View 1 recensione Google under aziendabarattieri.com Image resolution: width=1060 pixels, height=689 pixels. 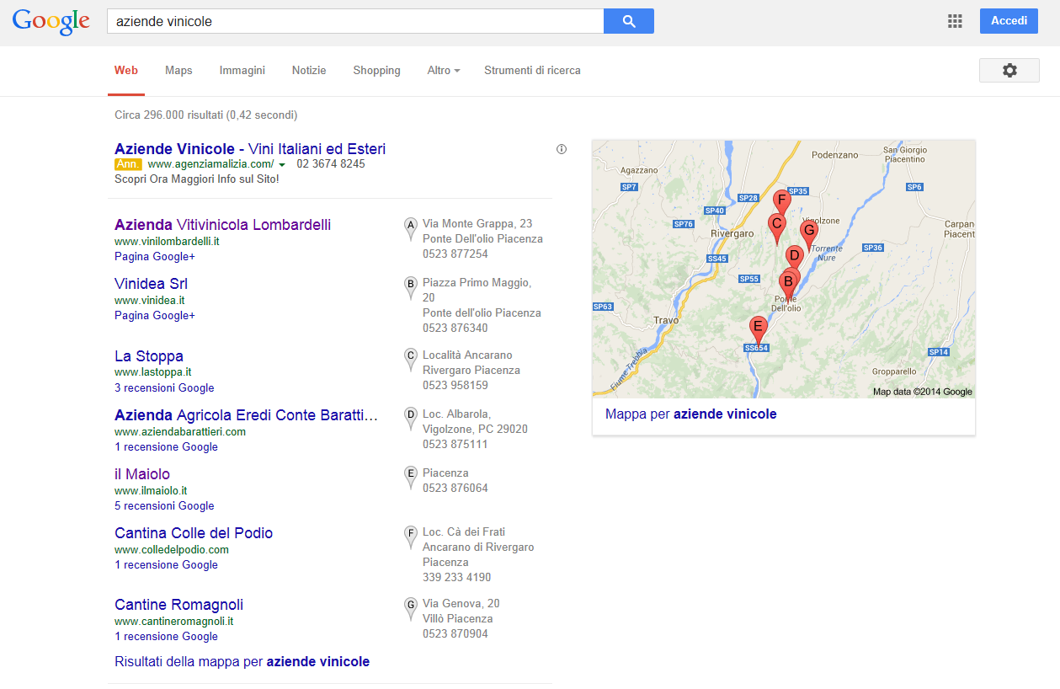pyautogui.click(x=166, y=446)
